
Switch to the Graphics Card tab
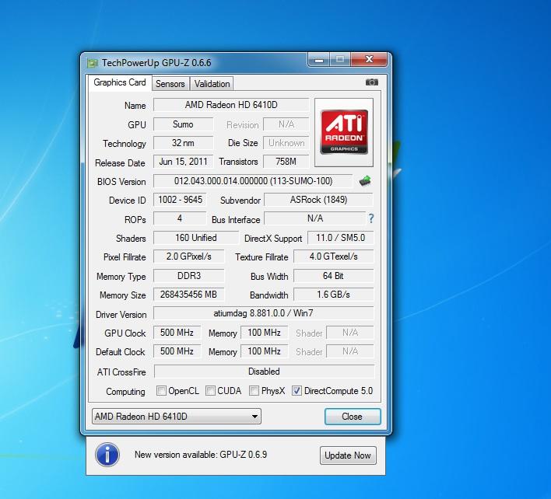coord(120,83)
